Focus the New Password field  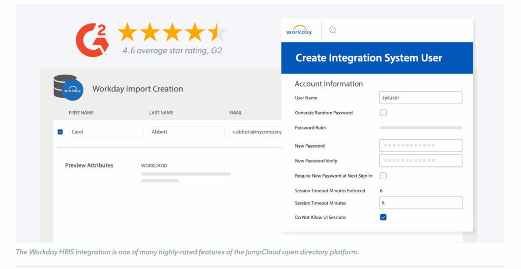(420, 146)
